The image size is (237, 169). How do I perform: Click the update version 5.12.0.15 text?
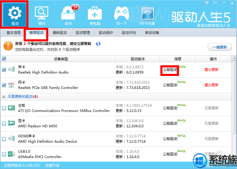click(x=134, y=110)
